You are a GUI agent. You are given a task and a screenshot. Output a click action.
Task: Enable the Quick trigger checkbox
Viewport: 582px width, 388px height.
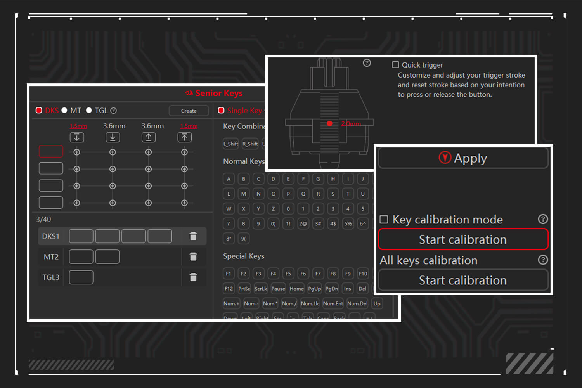pyautogui.click(x=395, y=65)
